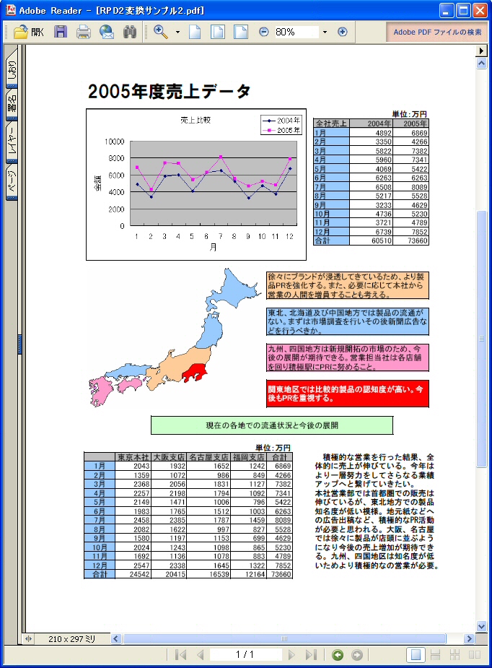
Task: Open the document pane options arrow
Action: coord(481,51)
